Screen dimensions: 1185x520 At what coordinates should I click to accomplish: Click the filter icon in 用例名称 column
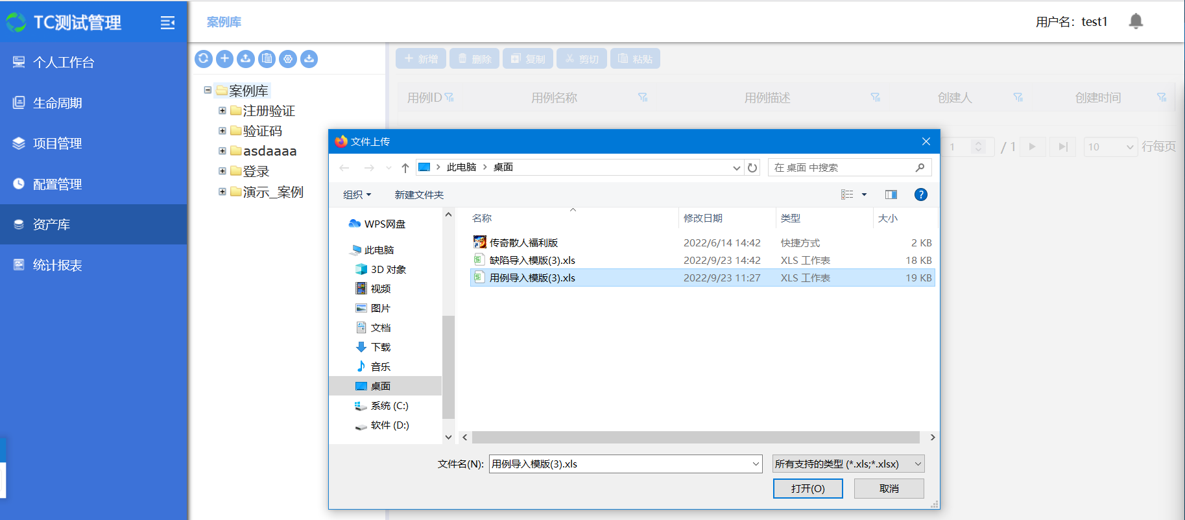[x=643, y=98]
